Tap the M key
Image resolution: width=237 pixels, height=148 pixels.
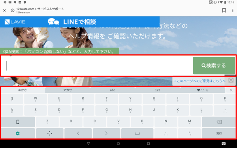pos(190,122)
